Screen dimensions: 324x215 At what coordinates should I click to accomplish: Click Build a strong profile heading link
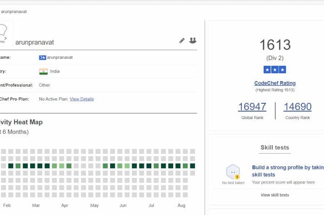click(288, 171)
